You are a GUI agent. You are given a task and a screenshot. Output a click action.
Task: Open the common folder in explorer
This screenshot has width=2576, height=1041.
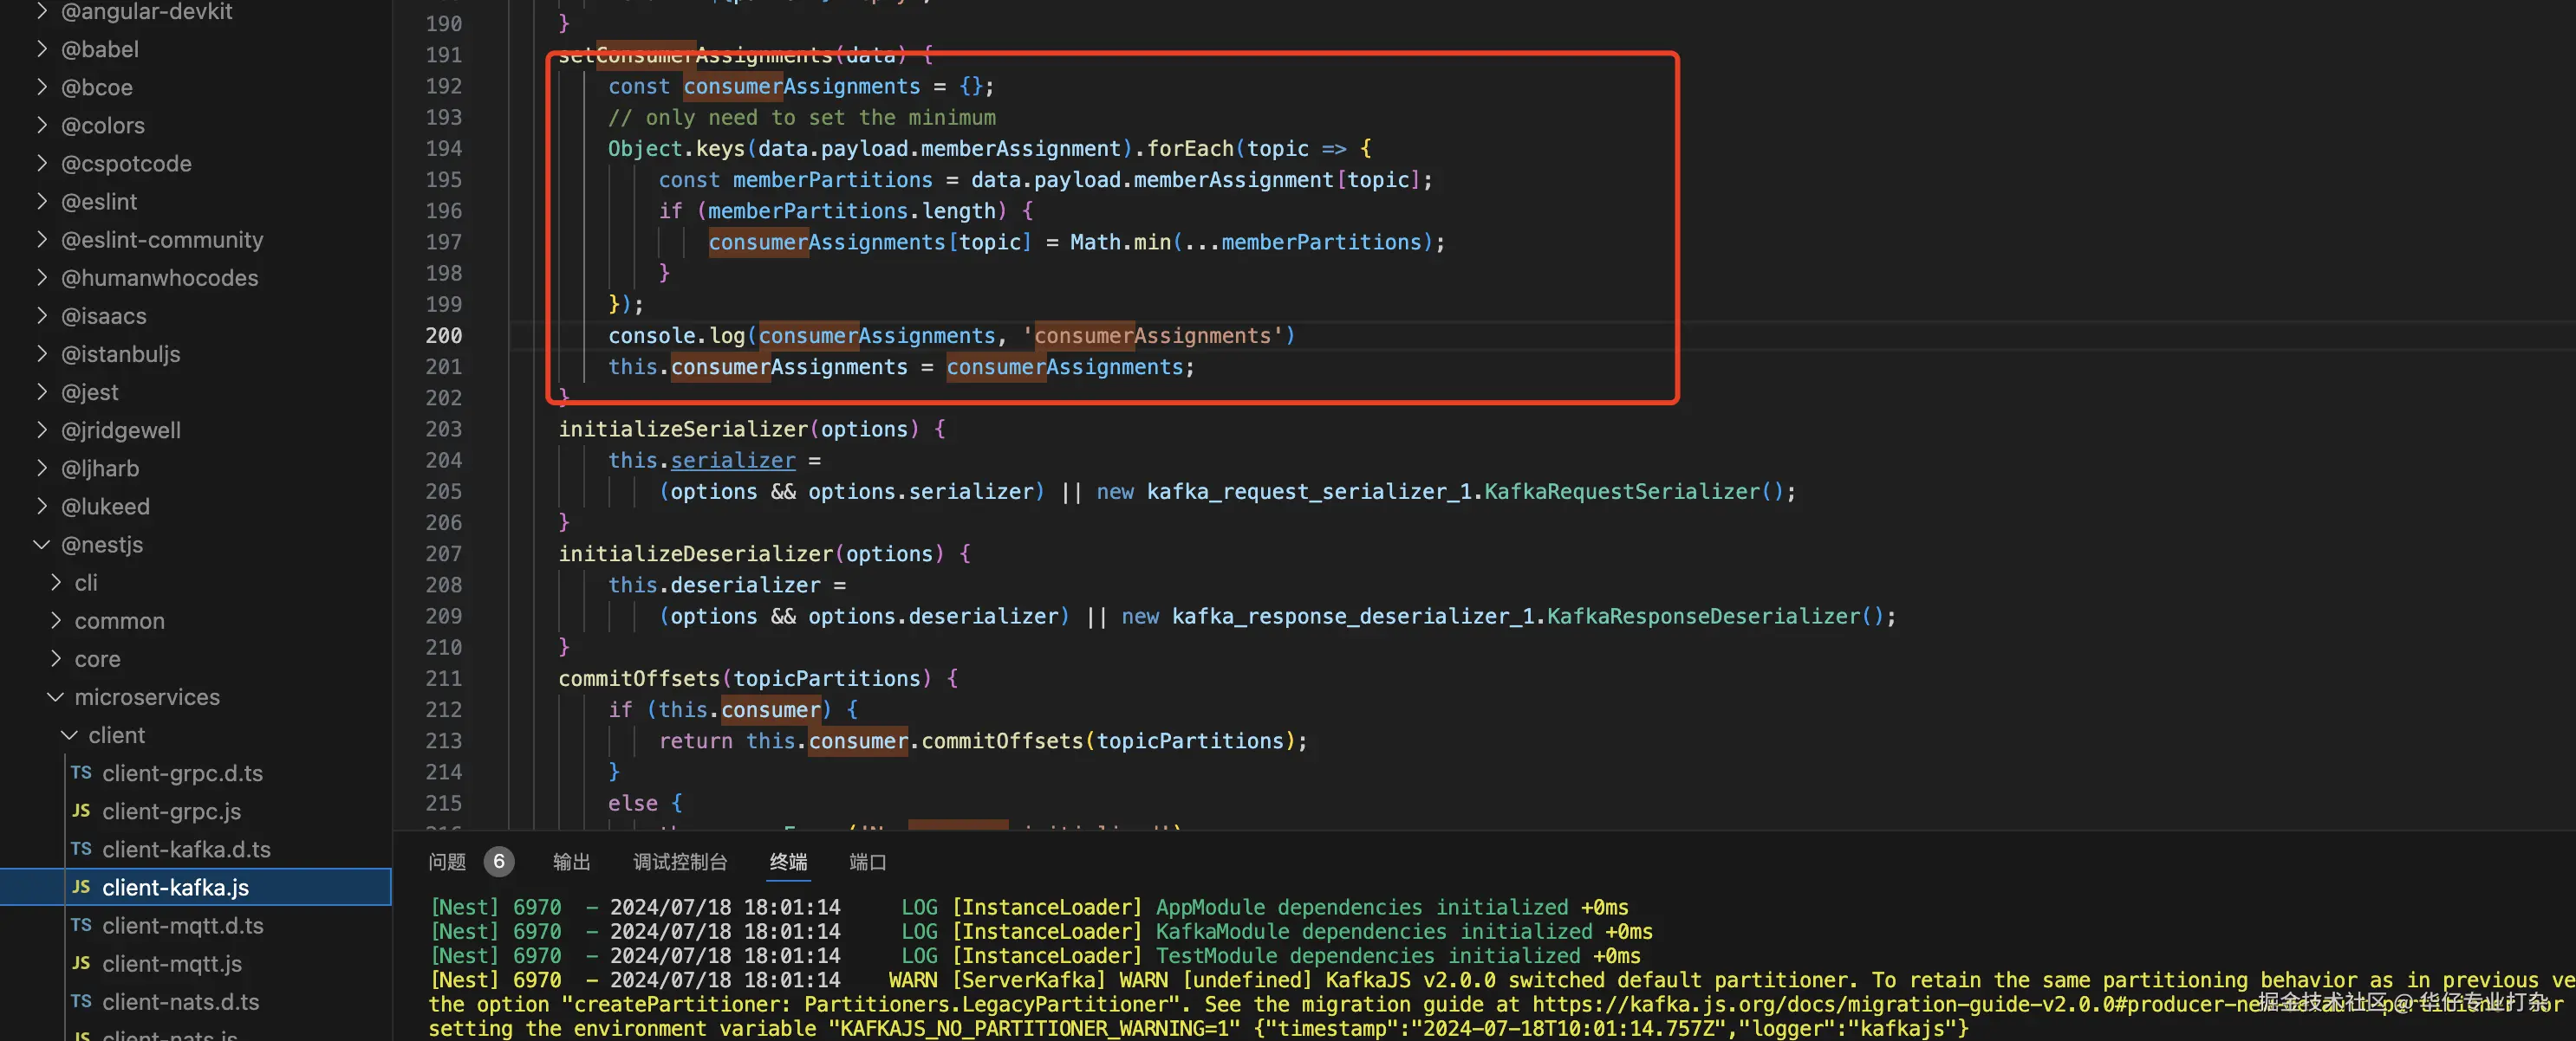click(119, 622)
